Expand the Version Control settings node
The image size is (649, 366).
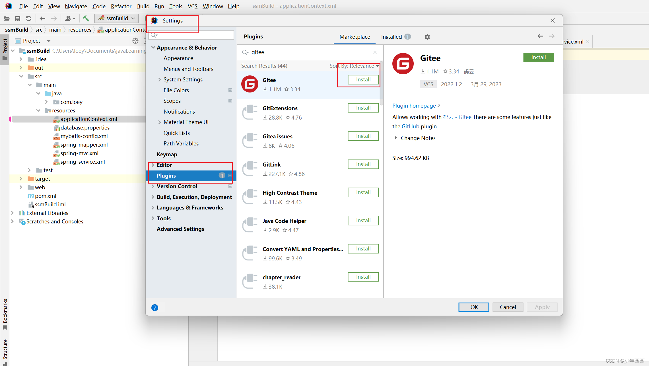[153, 186]
